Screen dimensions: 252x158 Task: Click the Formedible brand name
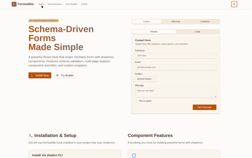coord(26,4)
